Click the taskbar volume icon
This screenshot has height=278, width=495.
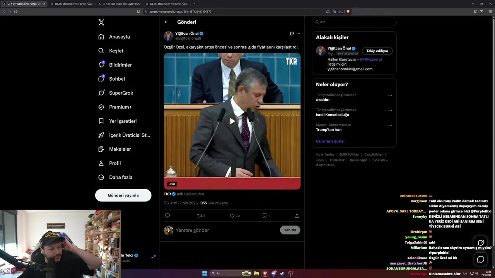pos(476,273)
